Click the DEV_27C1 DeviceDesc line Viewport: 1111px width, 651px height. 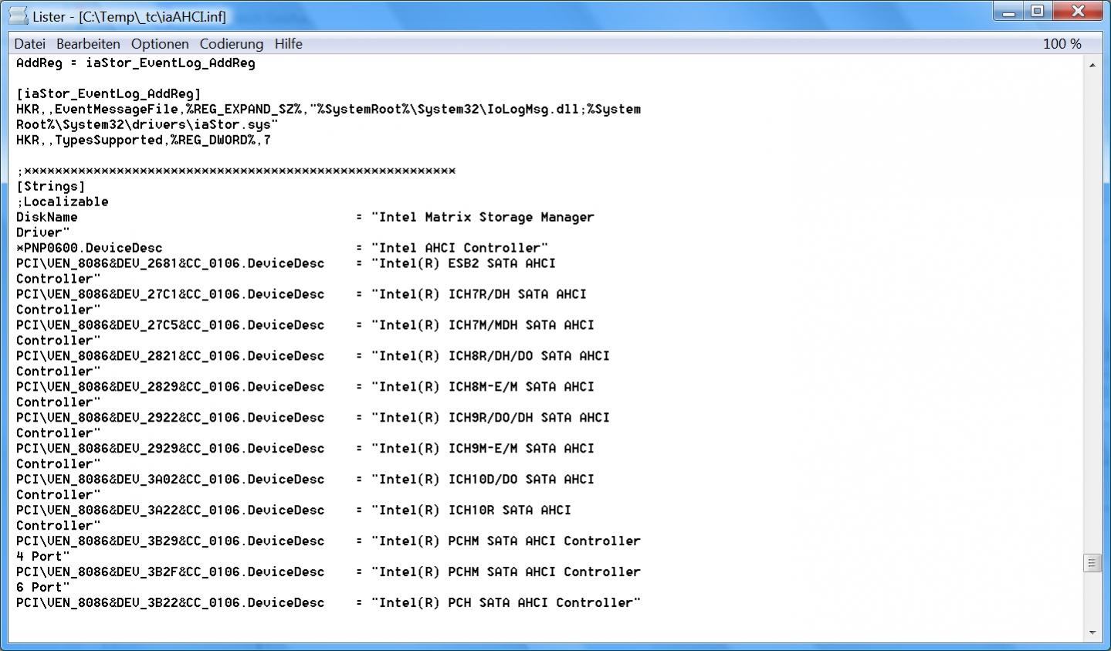click(x=302, y=294)
